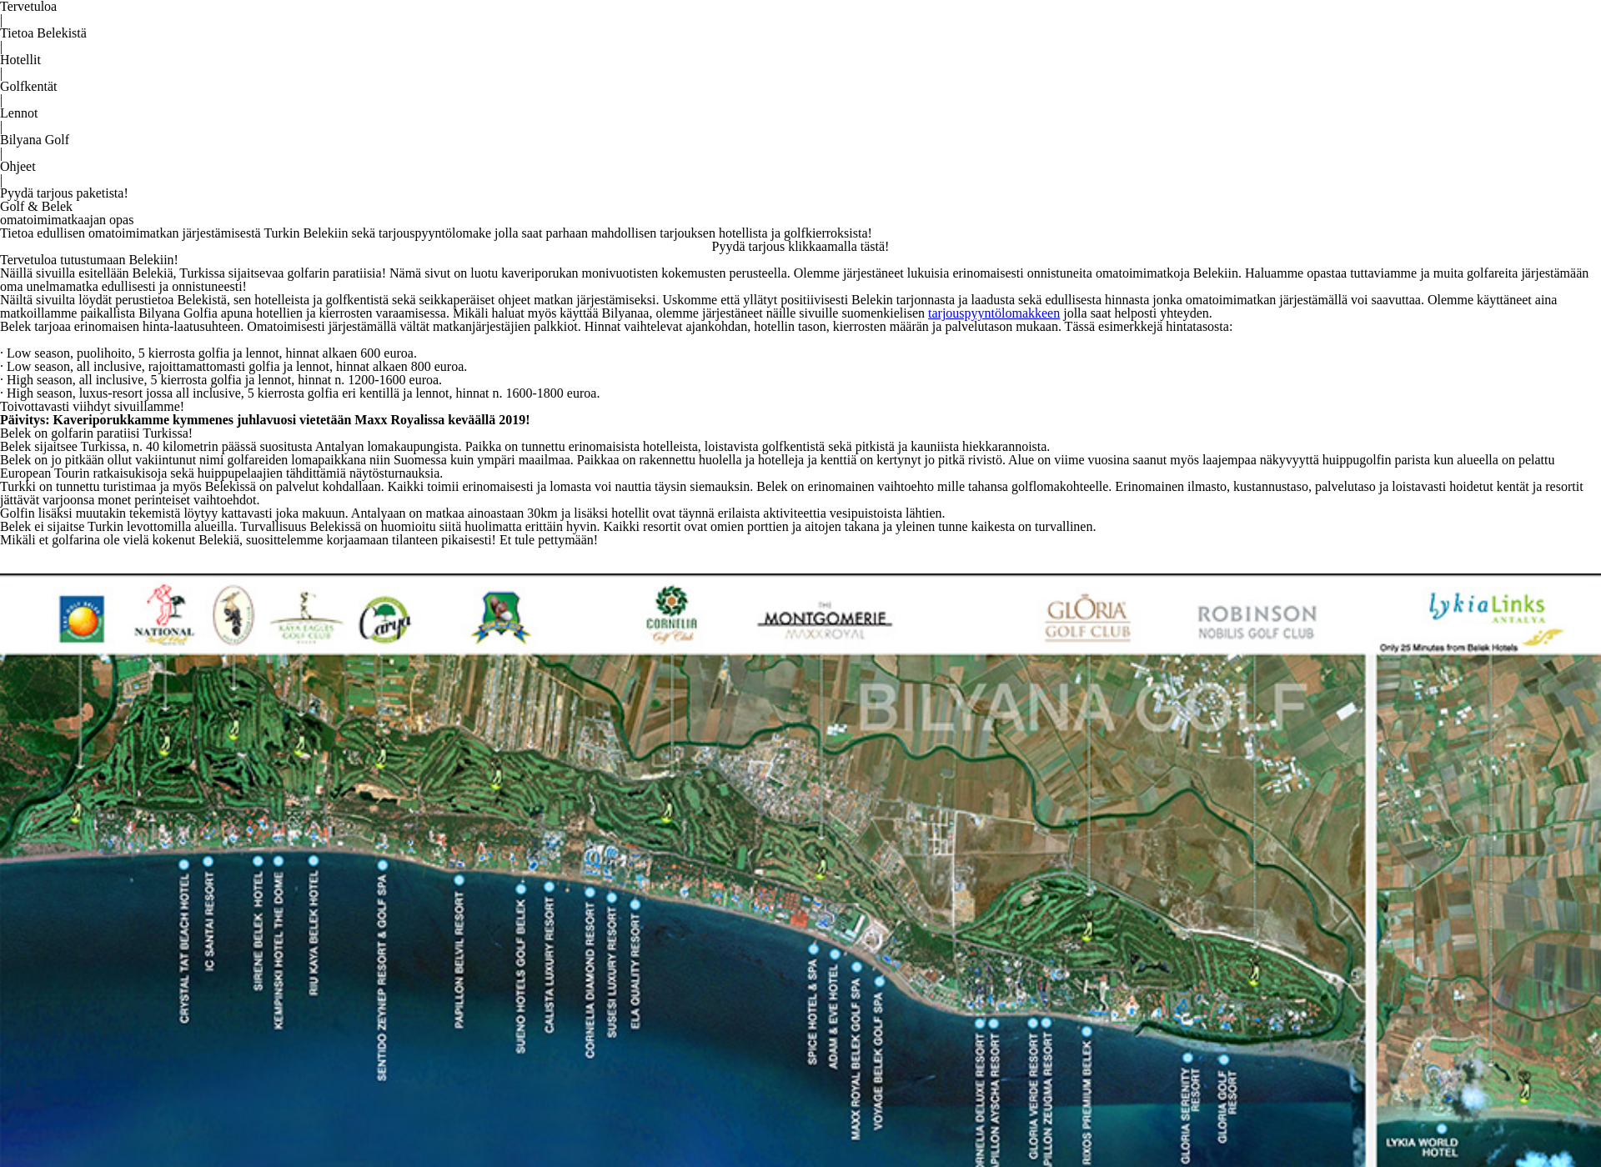Click the Carya golf logo
Screen dimensions: 1601x1167
(385, 619)
